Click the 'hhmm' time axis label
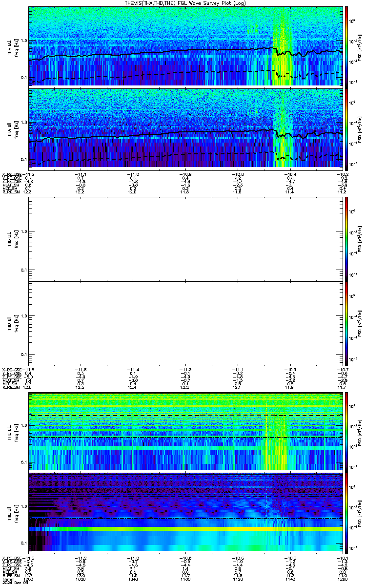This screenshot has height=586, width=366. click(7, 579)
